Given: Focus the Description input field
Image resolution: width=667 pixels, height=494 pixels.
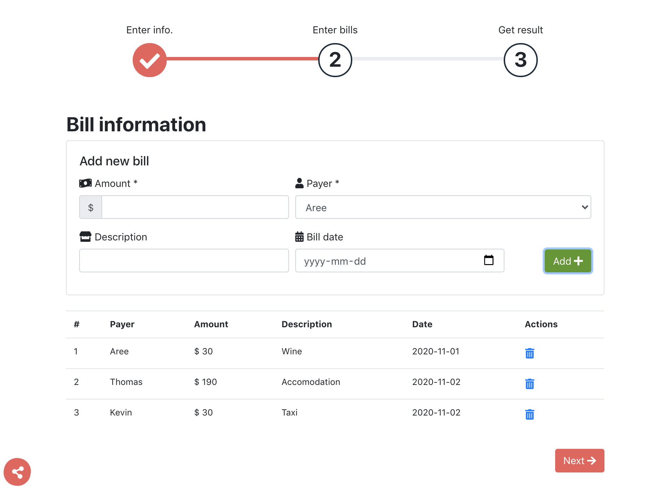Looking at the screenshot, I should (x=184, y=261).
